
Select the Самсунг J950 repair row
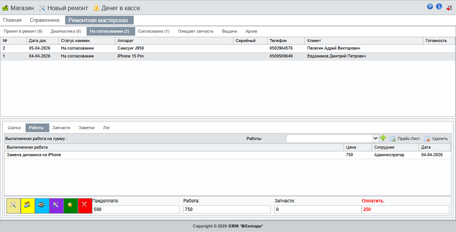129,48
